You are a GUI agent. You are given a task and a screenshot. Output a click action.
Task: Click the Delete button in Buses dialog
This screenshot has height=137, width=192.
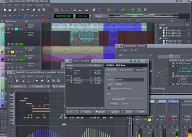pos(127,112)
